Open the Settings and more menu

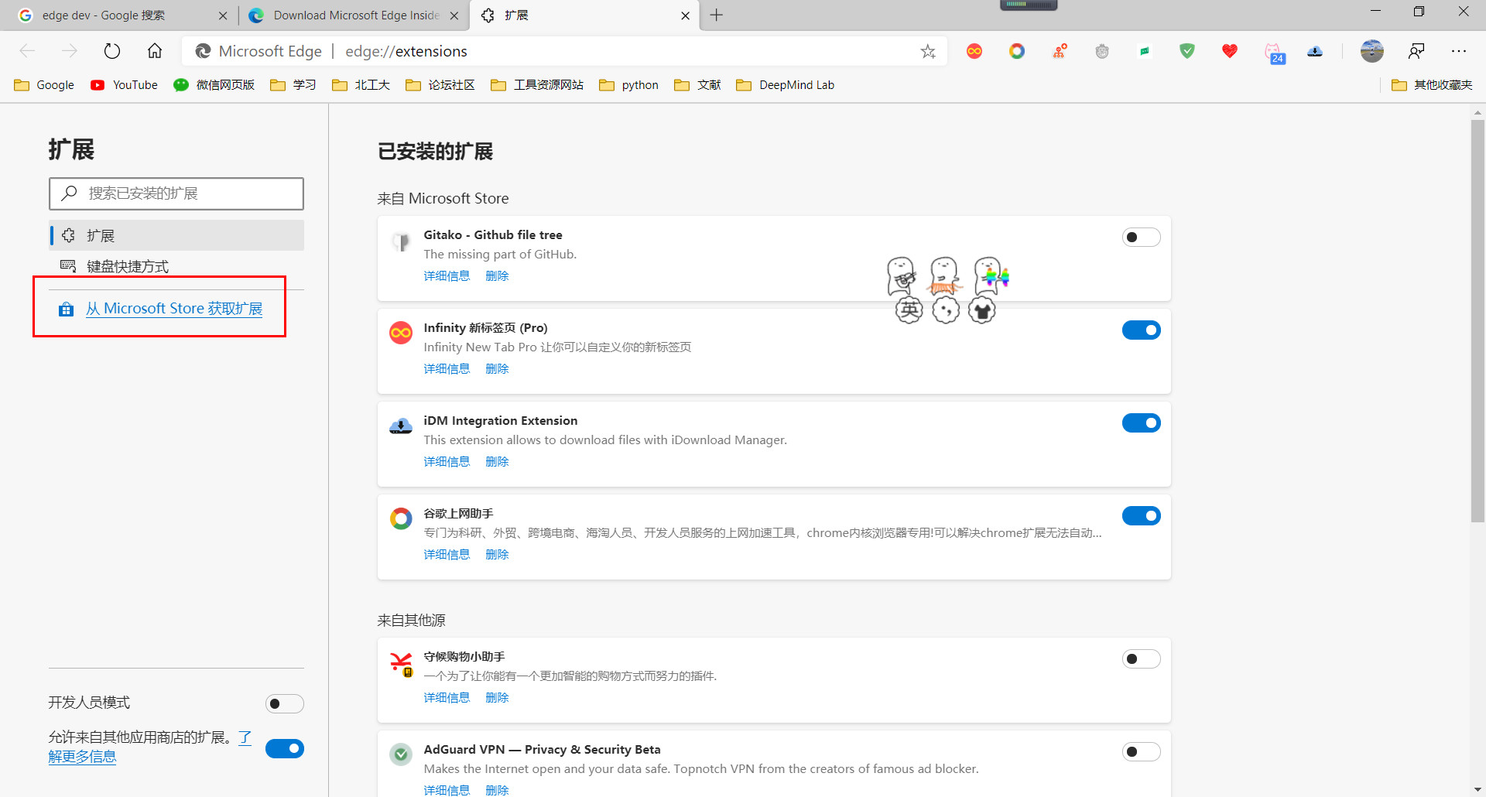click(1459, 51)
